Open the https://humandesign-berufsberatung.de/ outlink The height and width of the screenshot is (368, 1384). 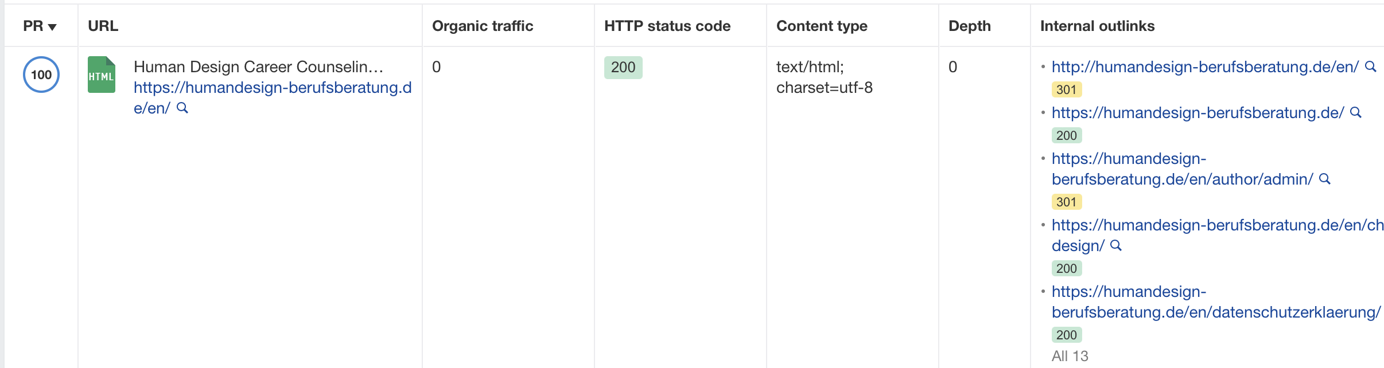(x=1198, y=112)
